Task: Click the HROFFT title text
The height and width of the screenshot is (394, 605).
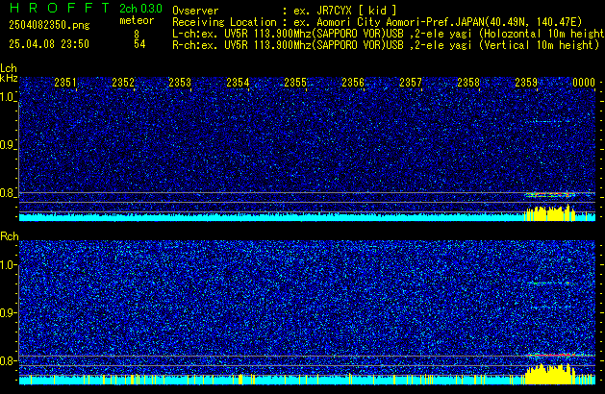Action: click(x=60, y=8)
